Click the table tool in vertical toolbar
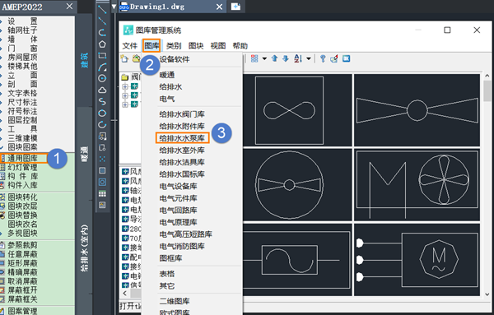Viewport: 494px width, 315px height. [102, 193]
